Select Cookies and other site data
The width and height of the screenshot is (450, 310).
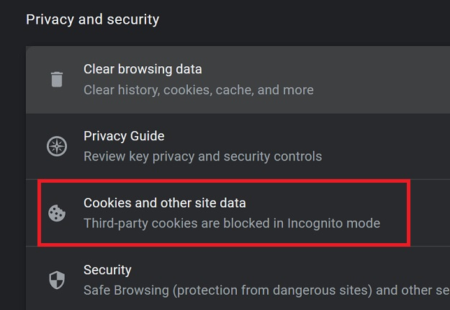[165, 203]
